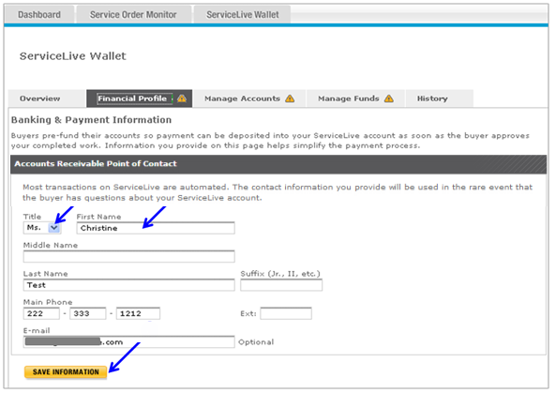The image size is (556, 393).
Task: Click the Last Name label
Action: click(x=45, y=274)
